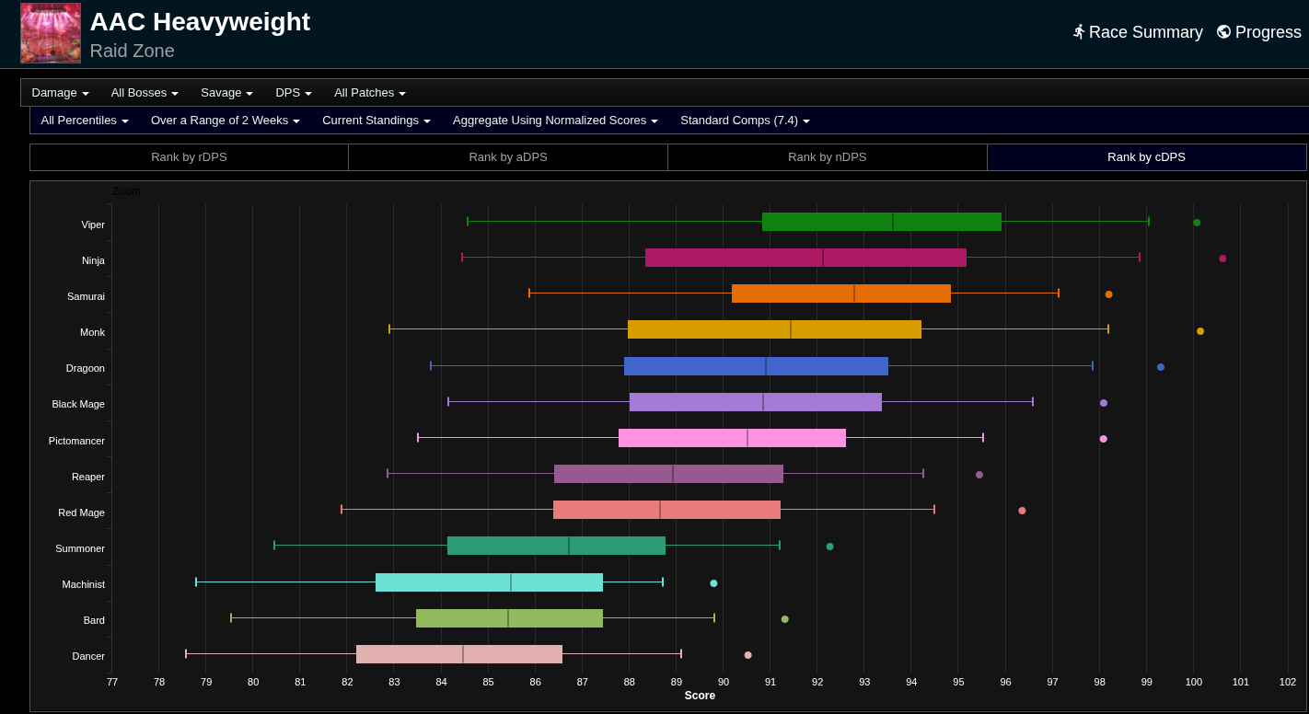Open the All Patches dropdown

[x=370, y=93]
